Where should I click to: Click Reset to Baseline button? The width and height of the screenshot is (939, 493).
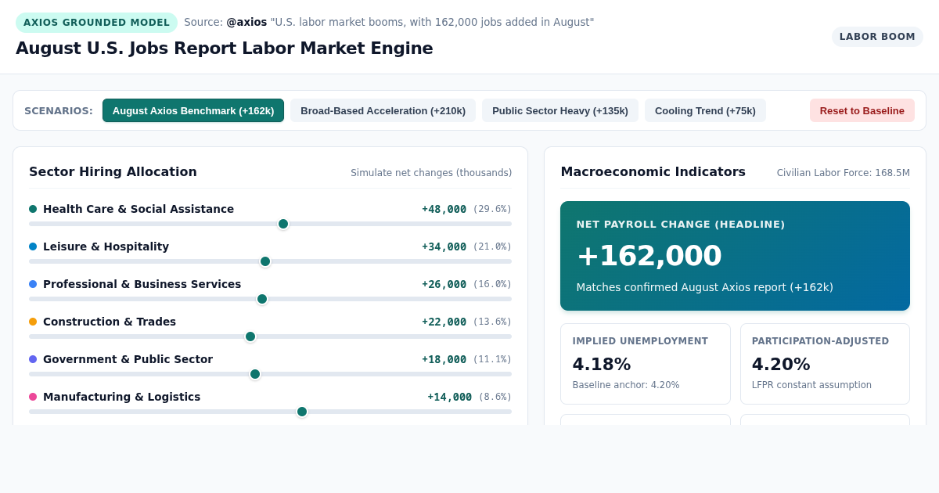(862, 110)
